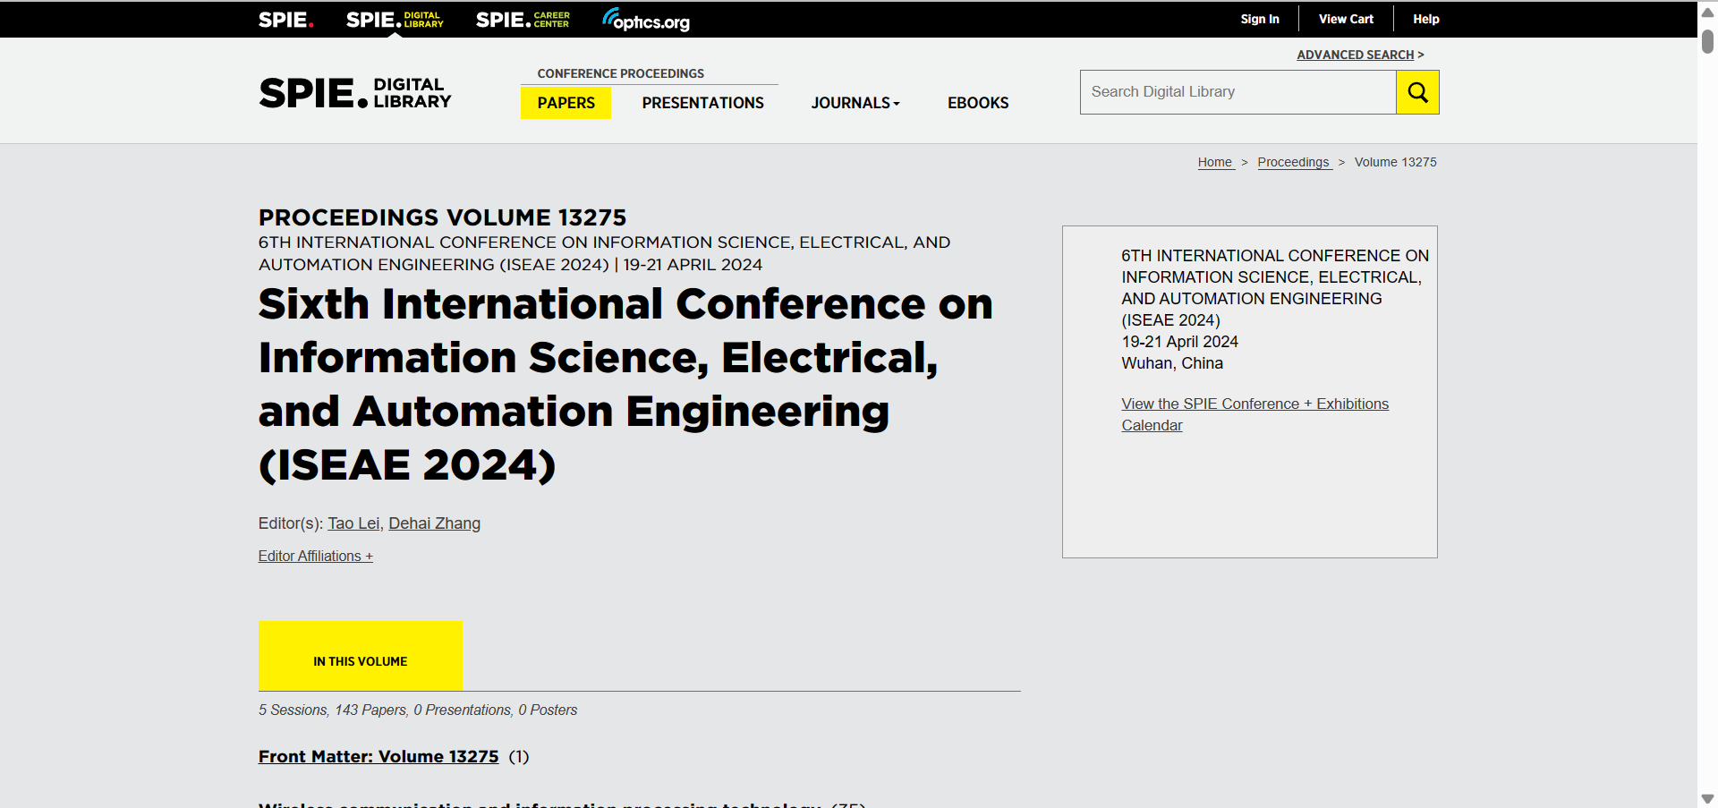Open SPIE Career Center logo link

(x=523, y=20)
